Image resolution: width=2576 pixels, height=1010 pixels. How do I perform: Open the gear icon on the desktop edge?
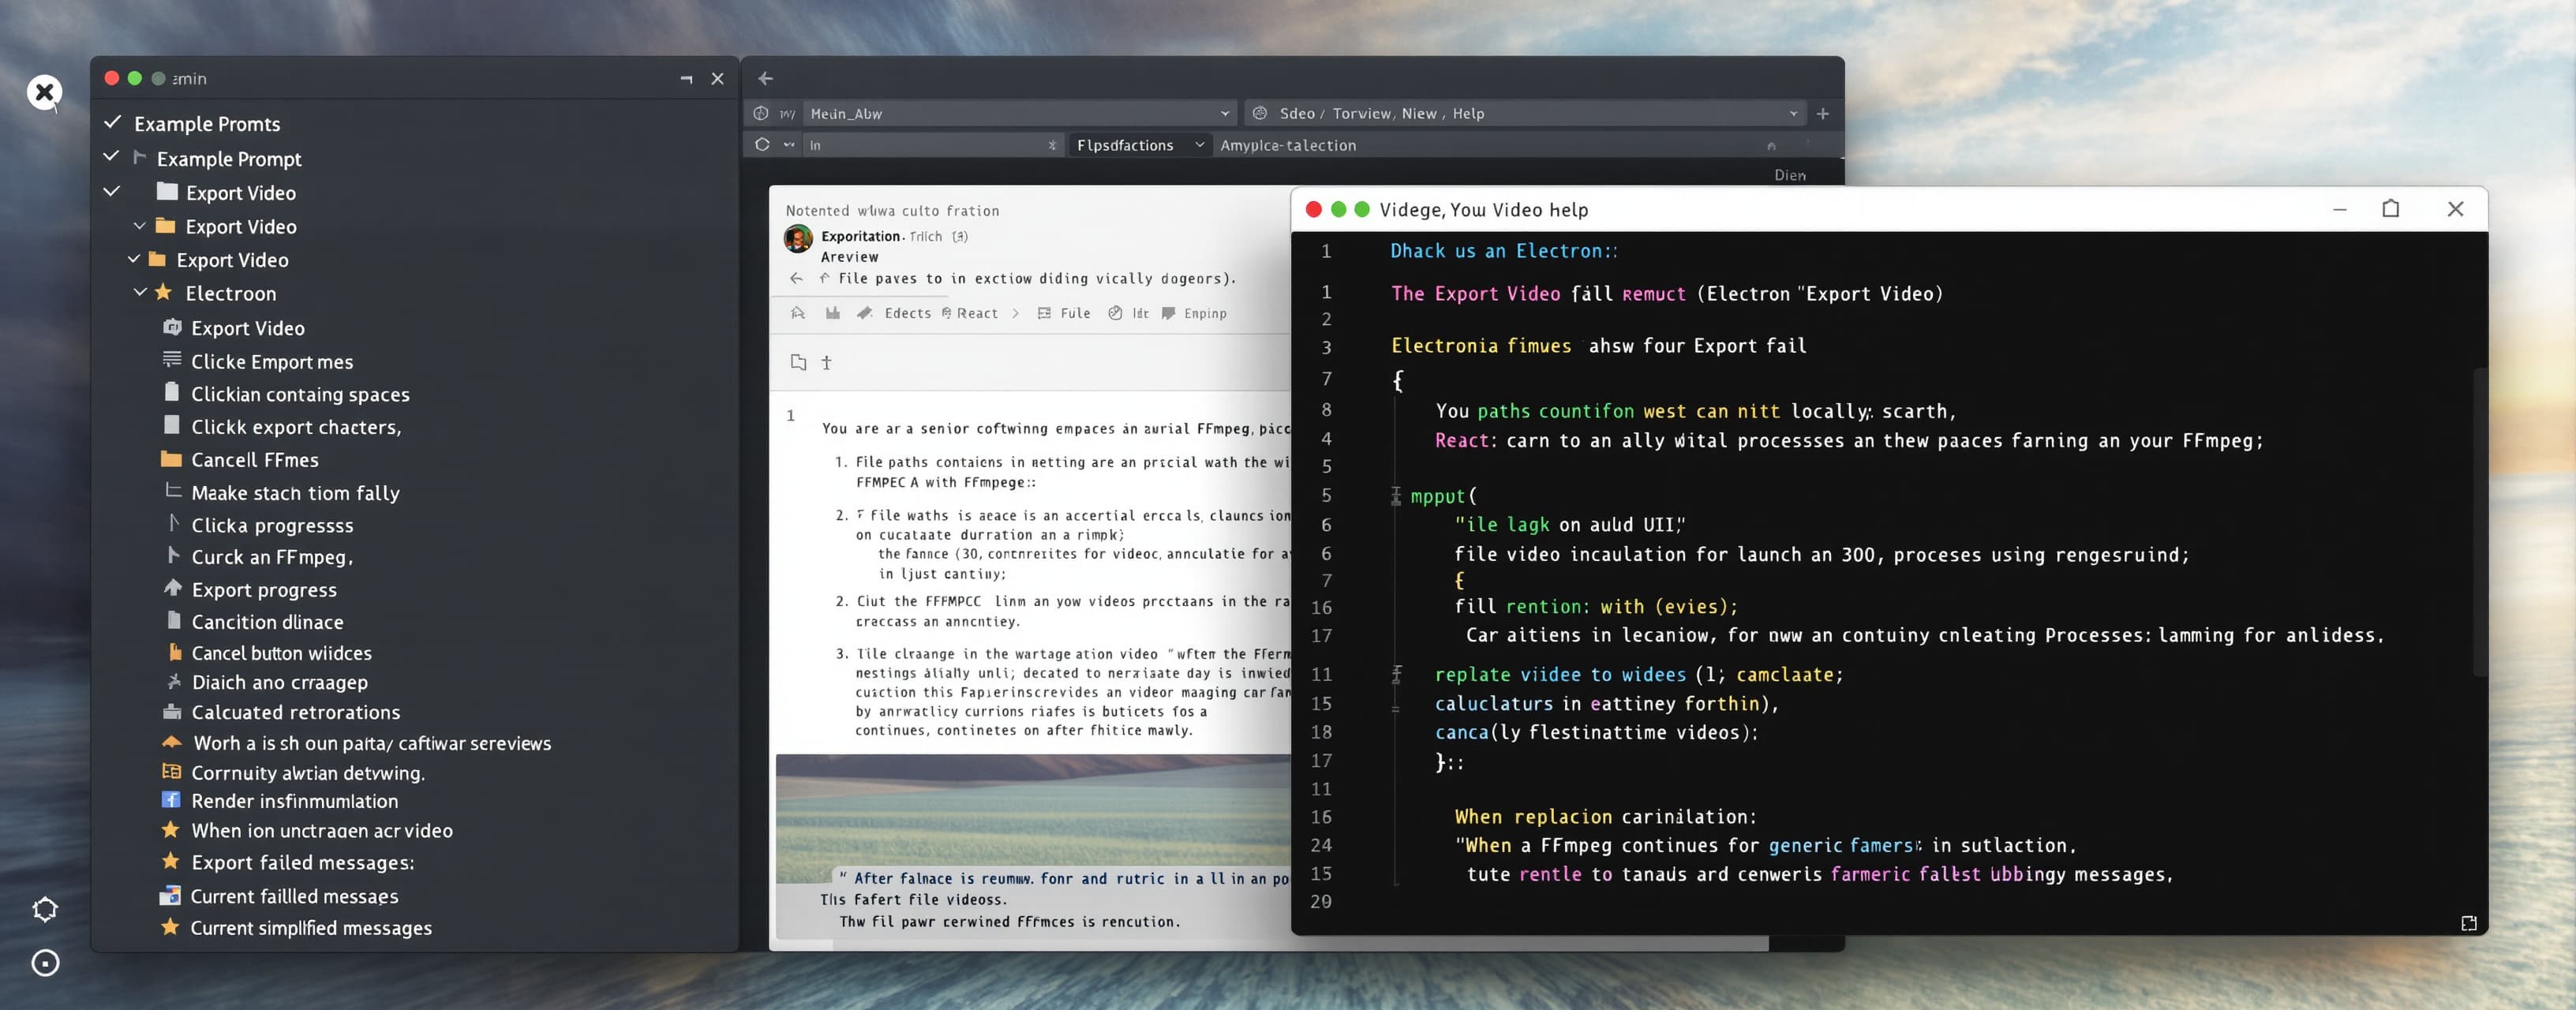click(x=45, y=909)
